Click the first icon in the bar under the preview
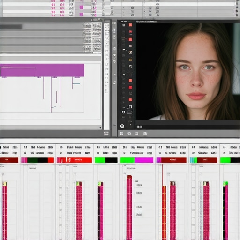 tap(121, 133)
